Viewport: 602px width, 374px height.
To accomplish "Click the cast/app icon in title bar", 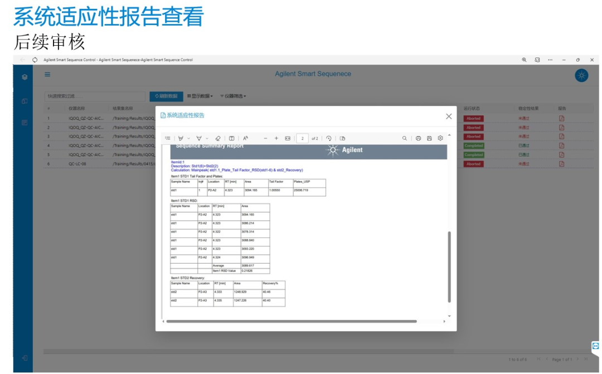I will [x=537, y=60].
